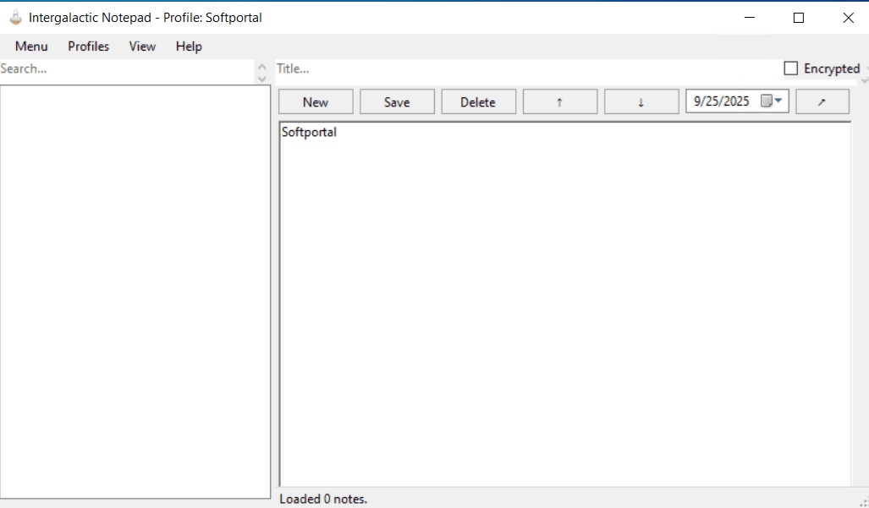Image resolution: width=869 pixels, height=508 pixels.
Task: Save the current note
Action: [397, 101]
